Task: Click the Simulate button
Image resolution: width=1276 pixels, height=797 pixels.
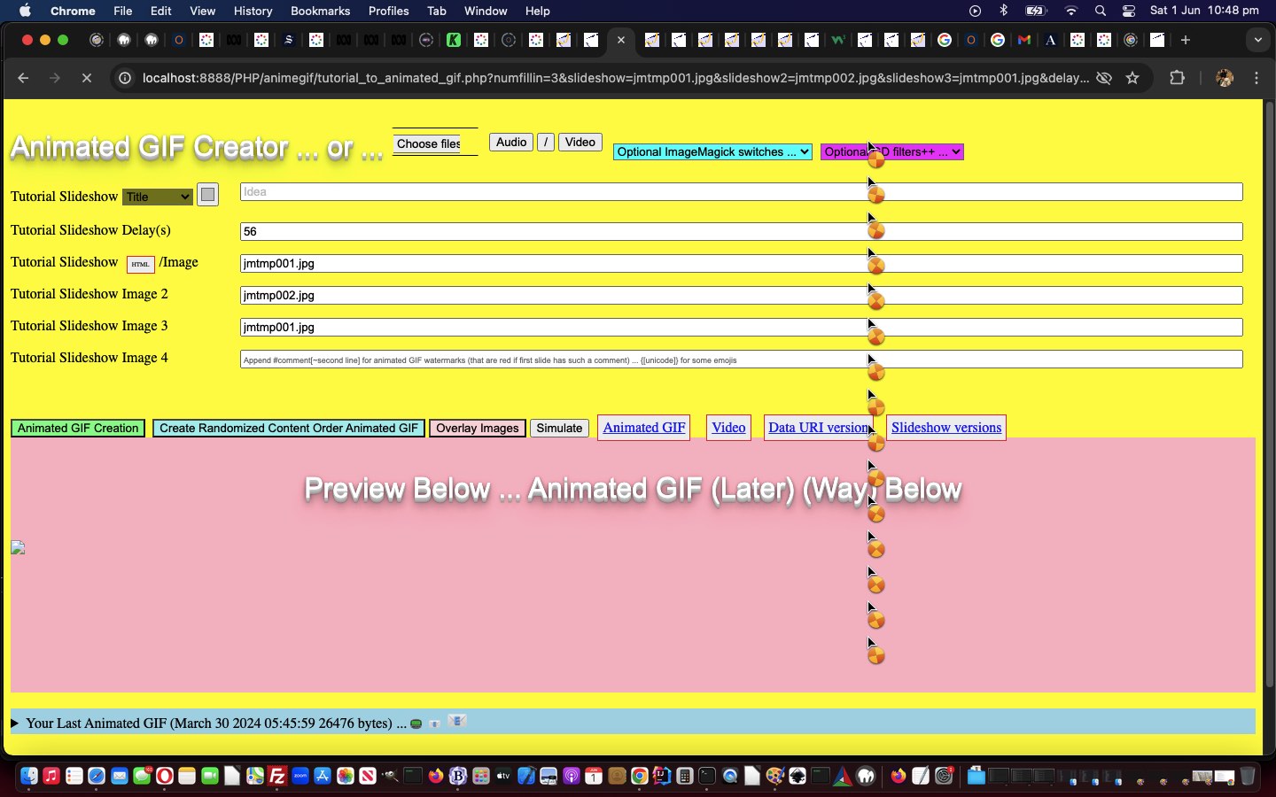Action: tap(559, 429)
